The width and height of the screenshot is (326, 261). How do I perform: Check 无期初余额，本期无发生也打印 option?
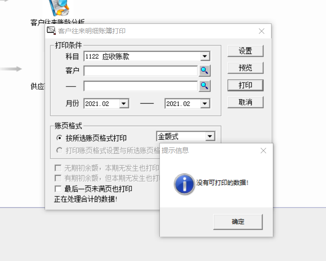(x=58, y=168)
